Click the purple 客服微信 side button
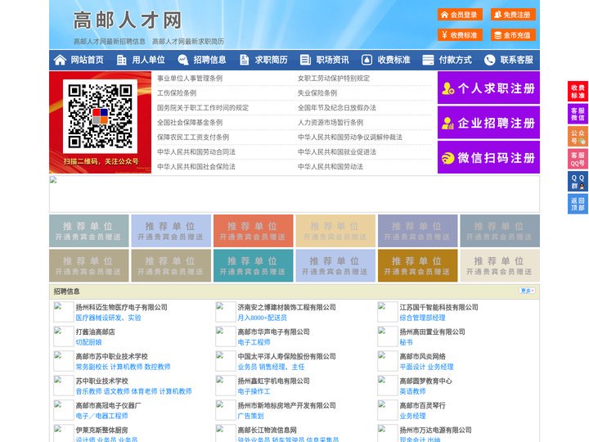Screen dimensions: 589x442 click(578, 114)
